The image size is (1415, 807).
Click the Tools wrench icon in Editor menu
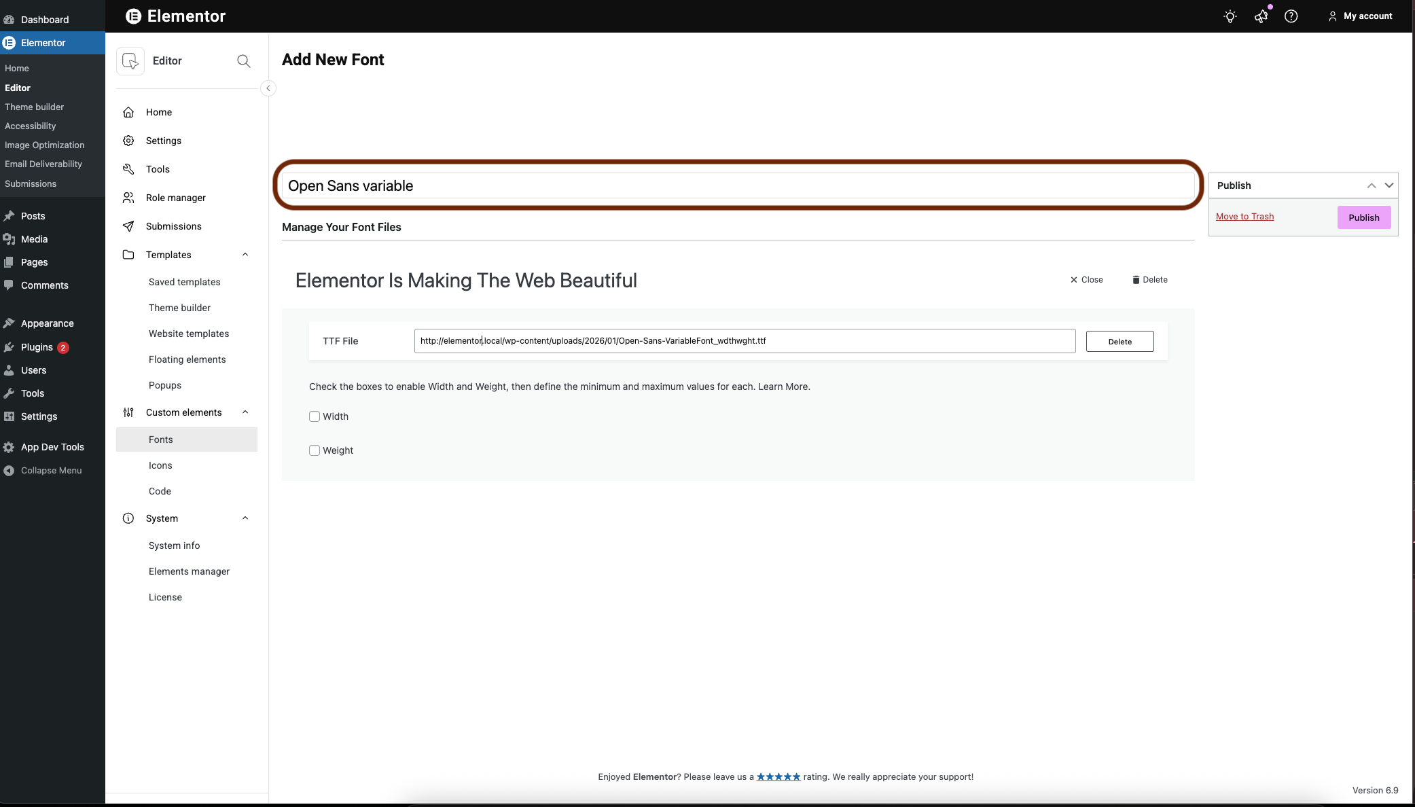tap(128, 169)
